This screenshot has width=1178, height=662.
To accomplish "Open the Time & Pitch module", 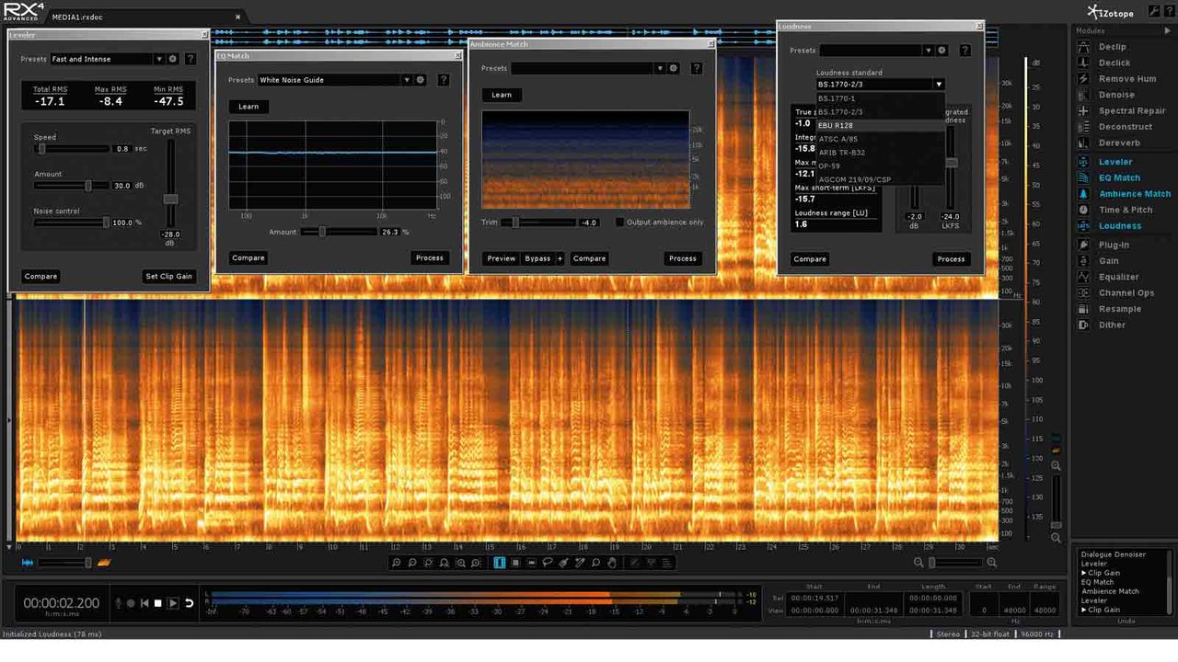I will [1125, 210].
